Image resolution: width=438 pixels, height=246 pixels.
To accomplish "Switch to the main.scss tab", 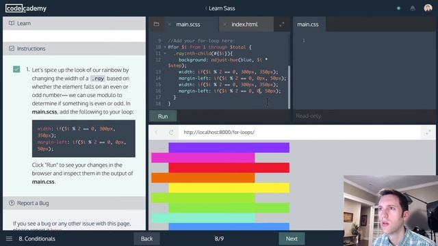I will [x=188, y=25].
